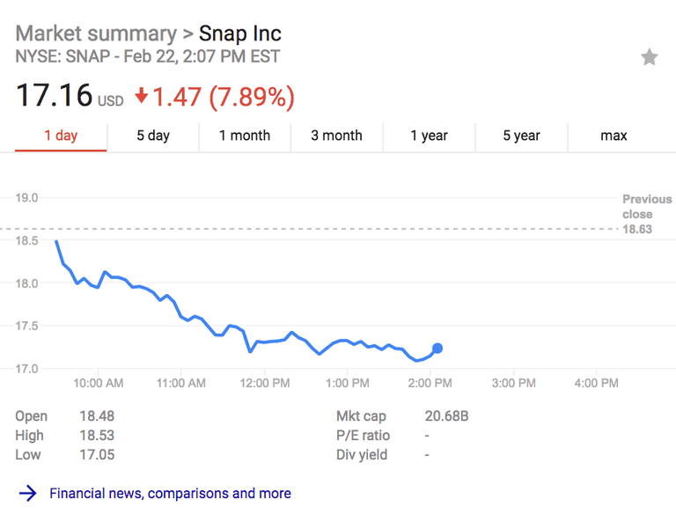Screen dimensions: 676x529
Task: Click the Open 18.48 value
Action: coord(97,416)
